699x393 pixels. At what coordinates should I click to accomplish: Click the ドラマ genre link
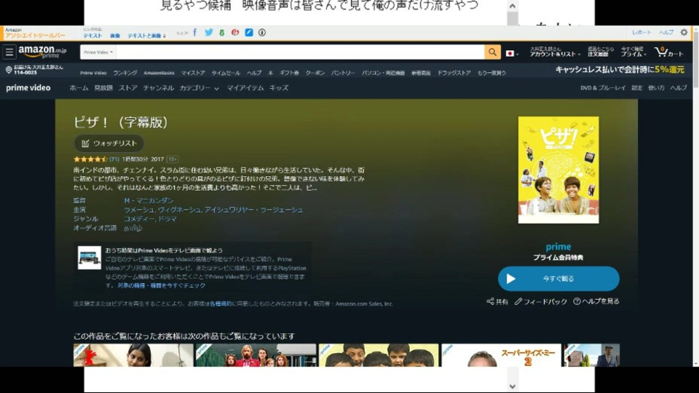pyautogui.click(x=167, y=219)
